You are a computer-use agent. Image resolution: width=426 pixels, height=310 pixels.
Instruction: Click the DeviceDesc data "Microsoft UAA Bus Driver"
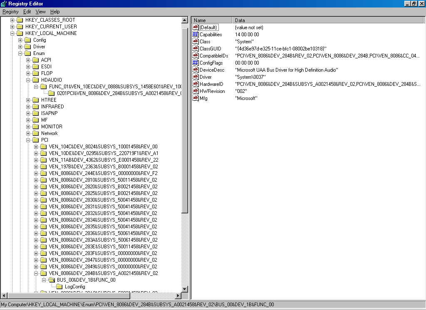coord(287,70)
